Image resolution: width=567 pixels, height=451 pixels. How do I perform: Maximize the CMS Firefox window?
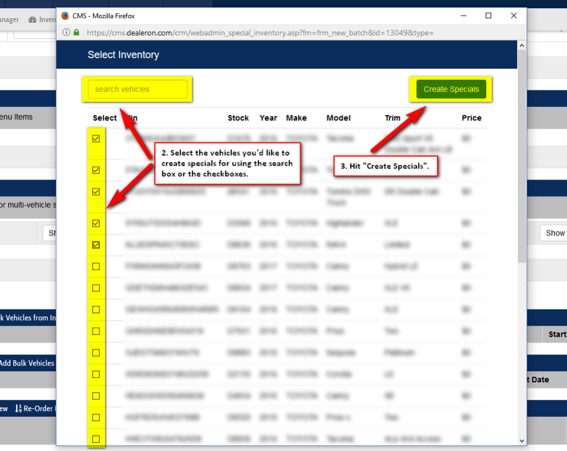pyautogui.click(x=488, y=16)
